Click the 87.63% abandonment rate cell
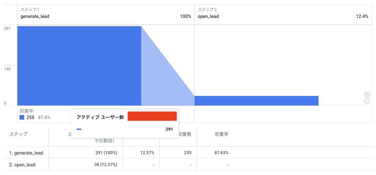Screen dimensions: 376x175 tap(221, 153)
